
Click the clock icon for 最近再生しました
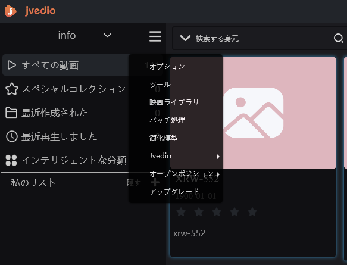coord(11,136)
